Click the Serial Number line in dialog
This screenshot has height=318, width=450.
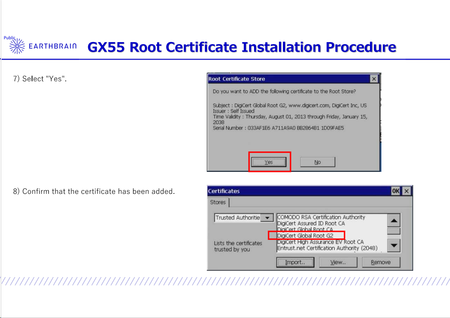coord(278,128)
